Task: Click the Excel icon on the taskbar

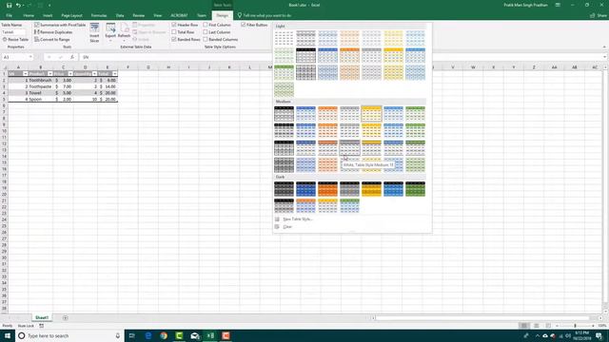Action: tap(210, 335)
